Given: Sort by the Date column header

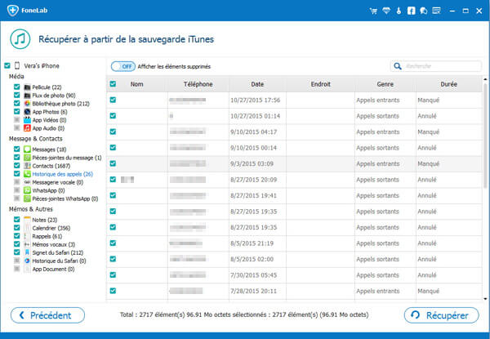Looking at the screenshot, I should coord(257,83).
